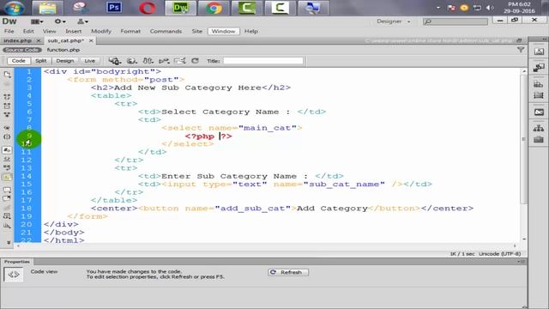
Task: Switch to Code view
Action: click(19, 61)
